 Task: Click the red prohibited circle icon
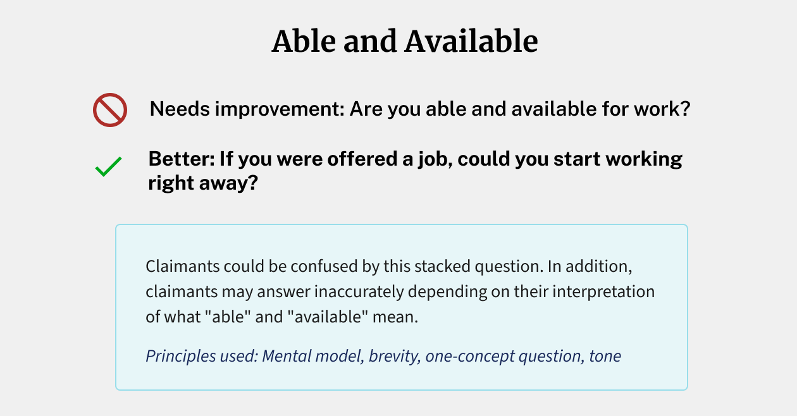[x=110, y=110]
